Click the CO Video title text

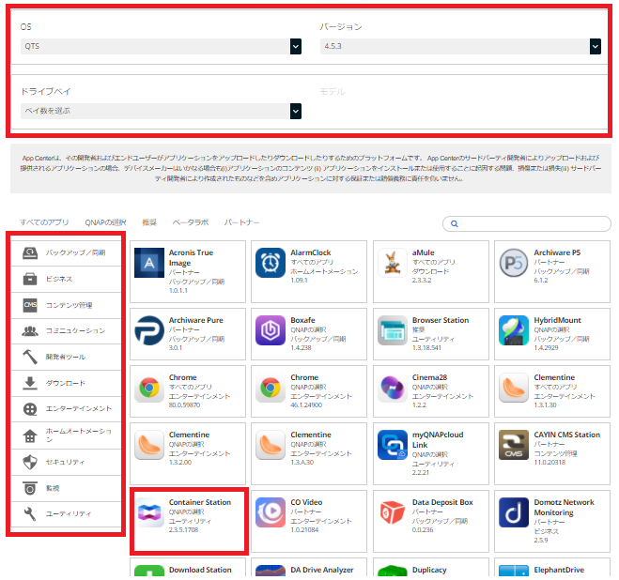pyautogui.click(x=306, y=502)
